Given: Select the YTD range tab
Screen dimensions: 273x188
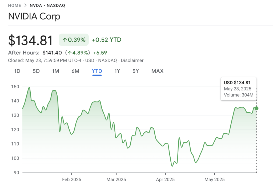Looking at the screenshot, I should pos(97,71).
